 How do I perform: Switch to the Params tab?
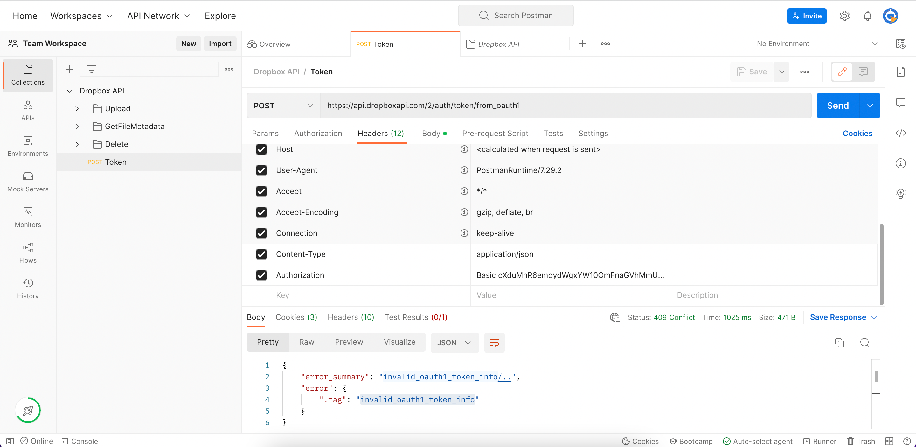(265, 133)
